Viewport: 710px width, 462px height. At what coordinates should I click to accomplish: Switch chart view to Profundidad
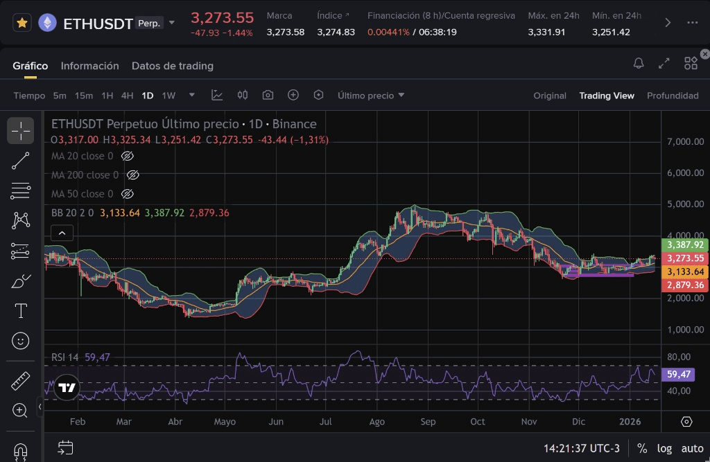coord(672,96)
